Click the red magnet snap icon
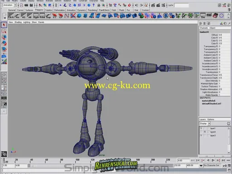The width and height of the screenshot is (232, 174). (x=130, y=5)
